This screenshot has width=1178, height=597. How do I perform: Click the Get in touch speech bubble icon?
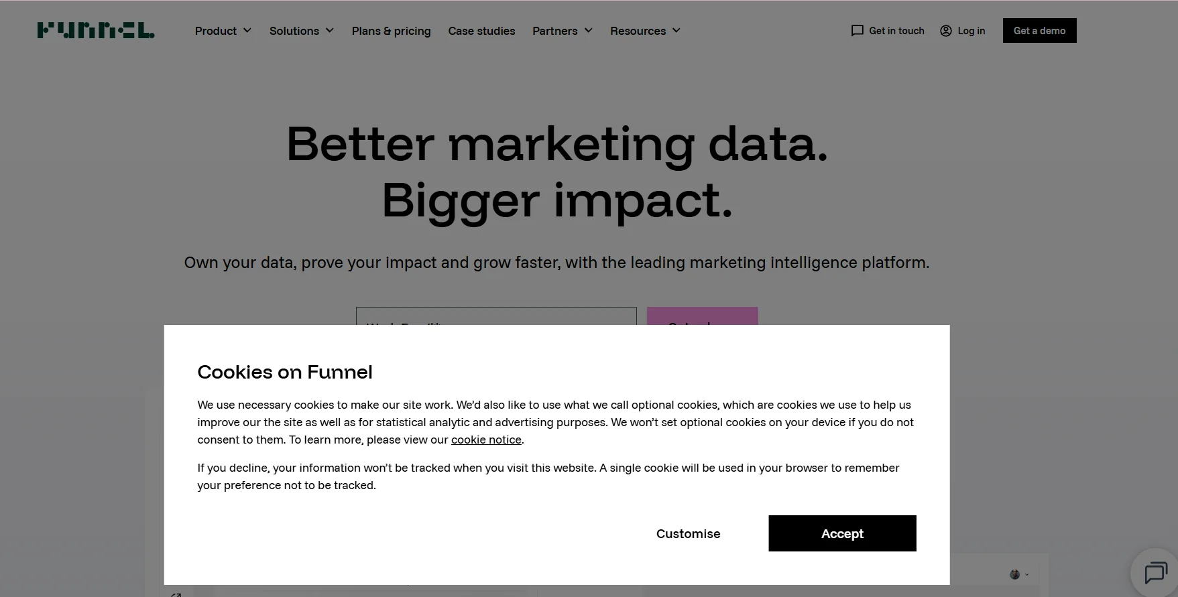click(857, 30)
